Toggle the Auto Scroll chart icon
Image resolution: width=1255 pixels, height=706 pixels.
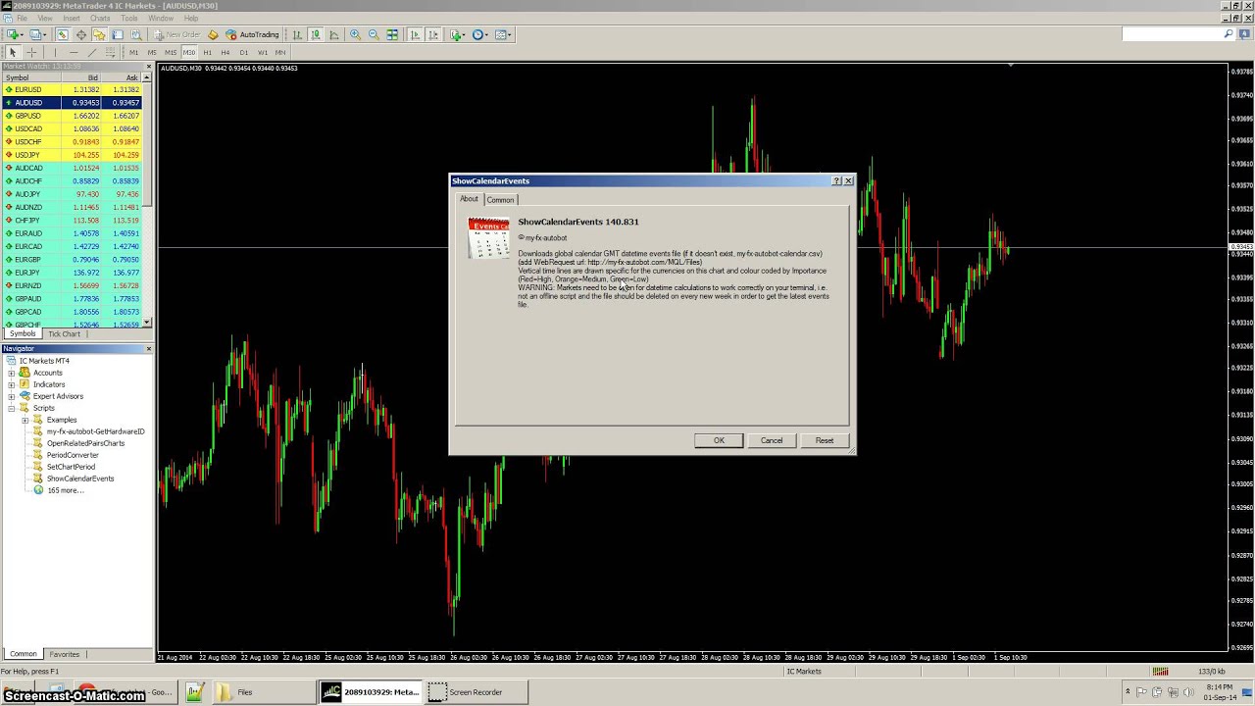415,34
